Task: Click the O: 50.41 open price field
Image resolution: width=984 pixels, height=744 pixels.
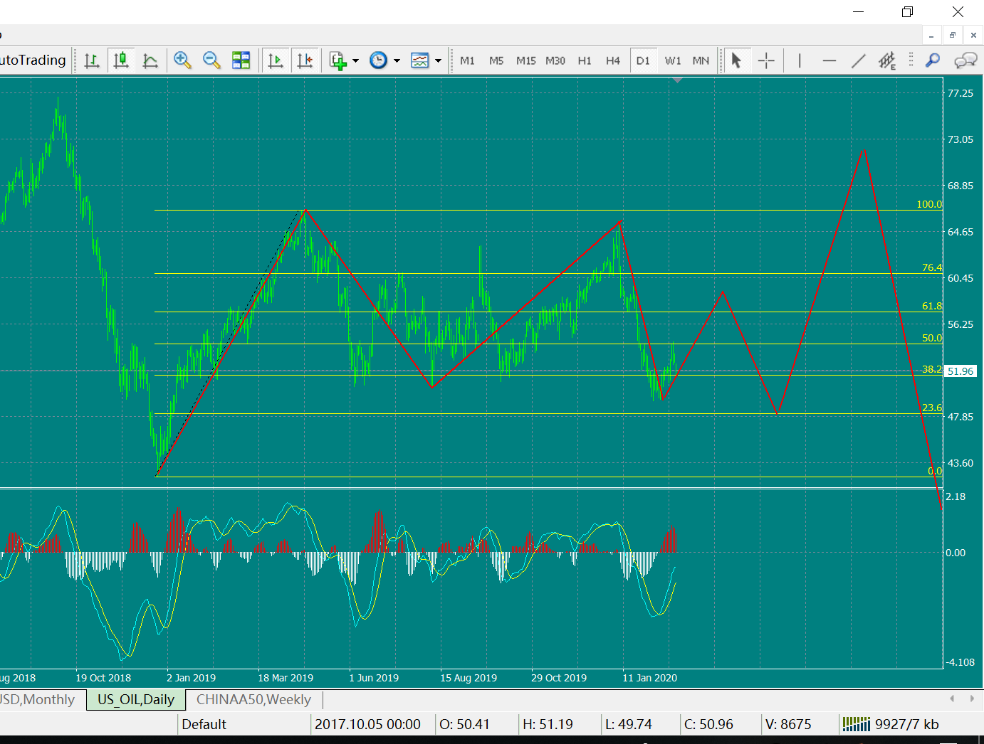Action: (464, 724)
